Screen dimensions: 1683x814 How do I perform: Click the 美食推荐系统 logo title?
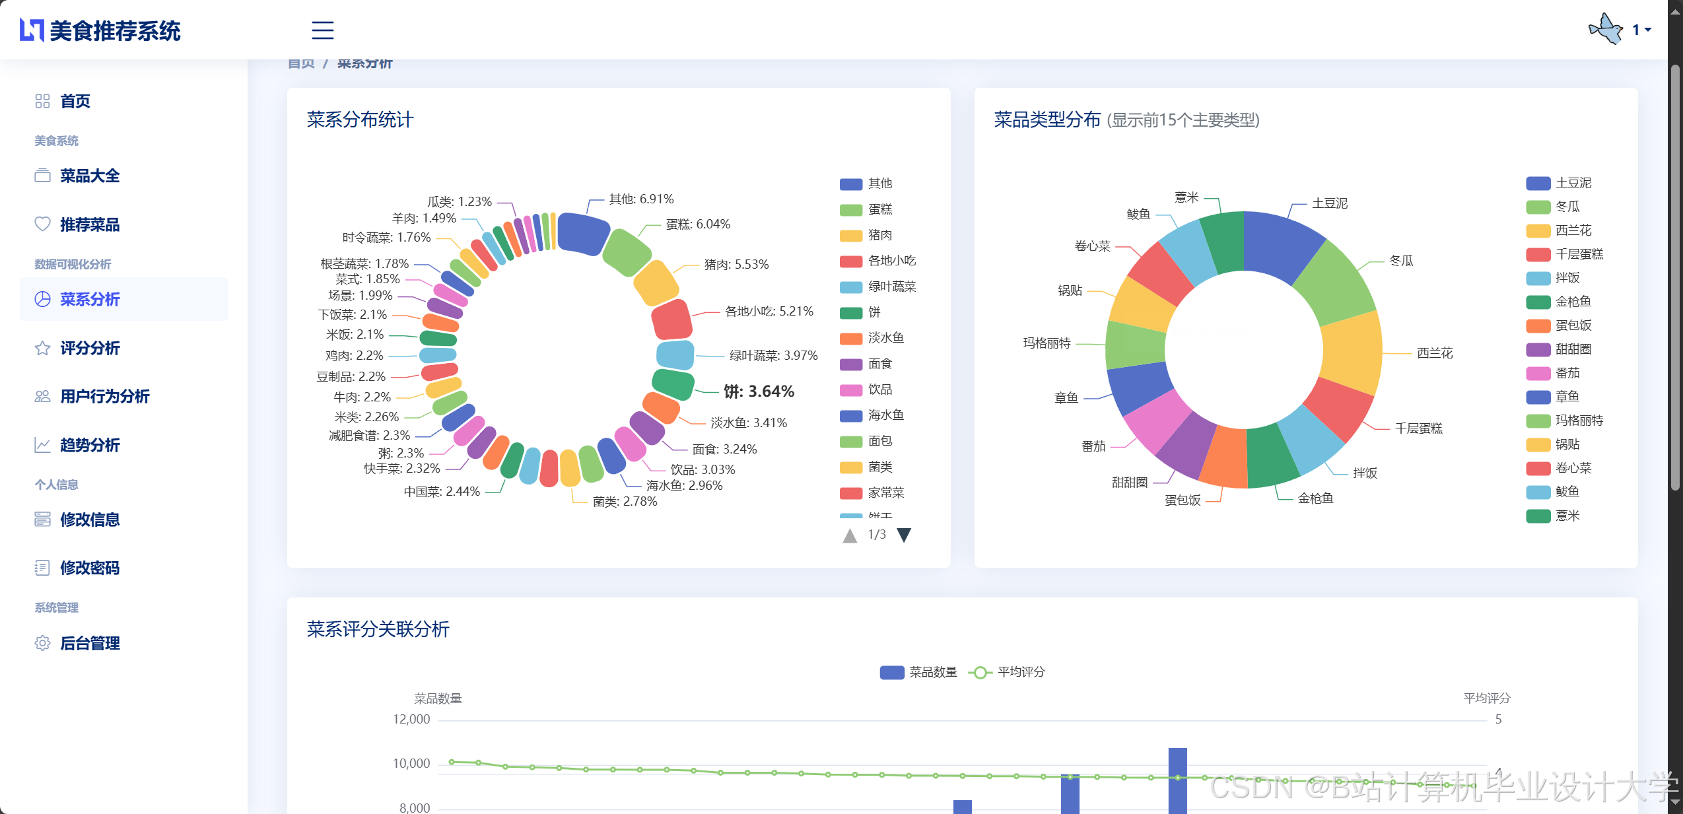[115, 30]
